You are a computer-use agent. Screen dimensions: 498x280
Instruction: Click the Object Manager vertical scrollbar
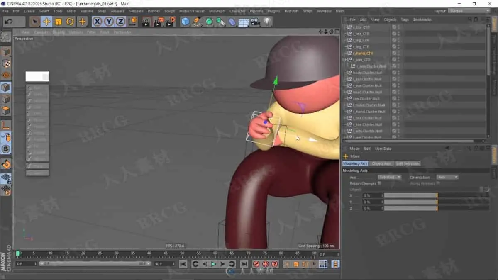click(x=488, y=51)
